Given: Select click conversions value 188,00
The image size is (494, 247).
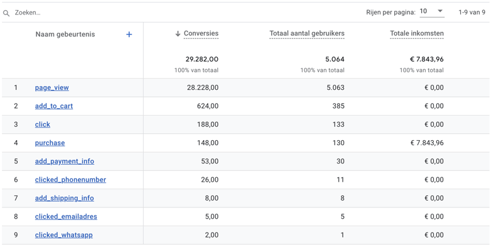Looking at the screenshot, I should 208,124.
